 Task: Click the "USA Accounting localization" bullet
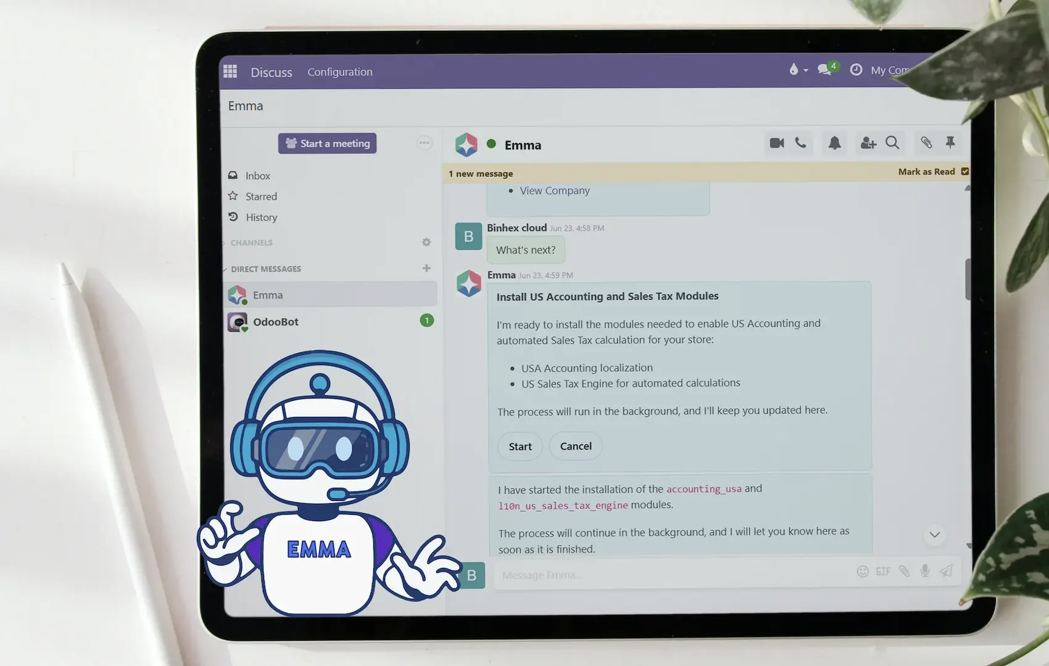(x=587, y=368)
